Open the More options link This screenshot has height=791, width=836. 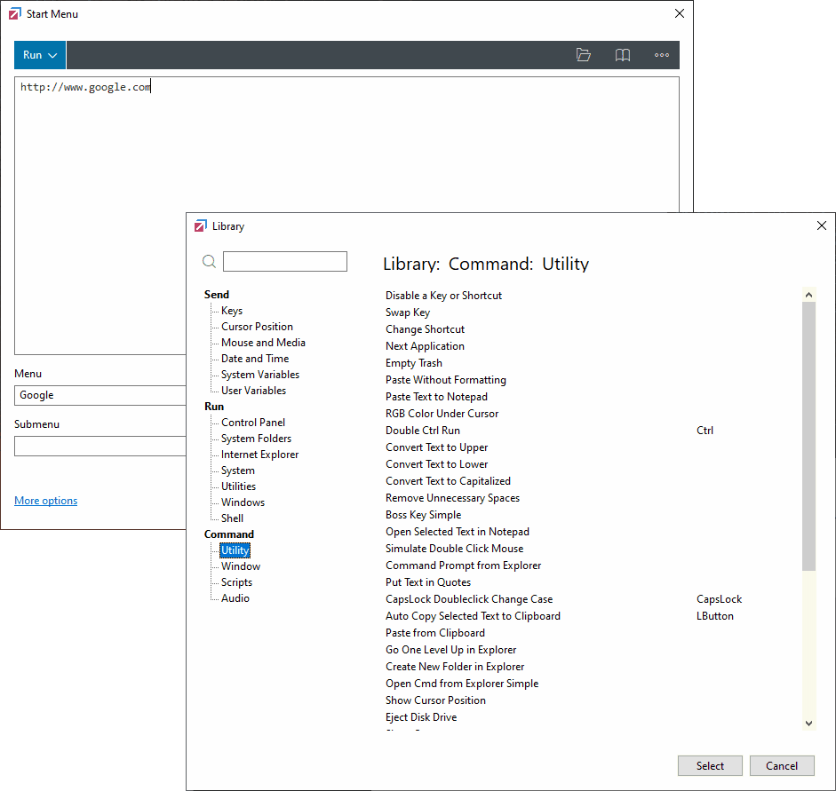pyautogui.click(x=46, y=501)
